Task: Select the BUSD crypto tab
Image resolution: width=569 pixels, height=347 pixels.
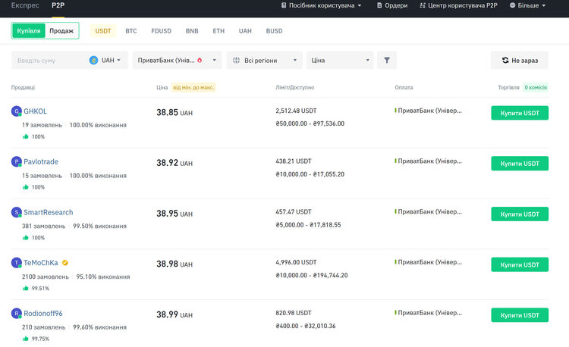Action: point(274,31)
